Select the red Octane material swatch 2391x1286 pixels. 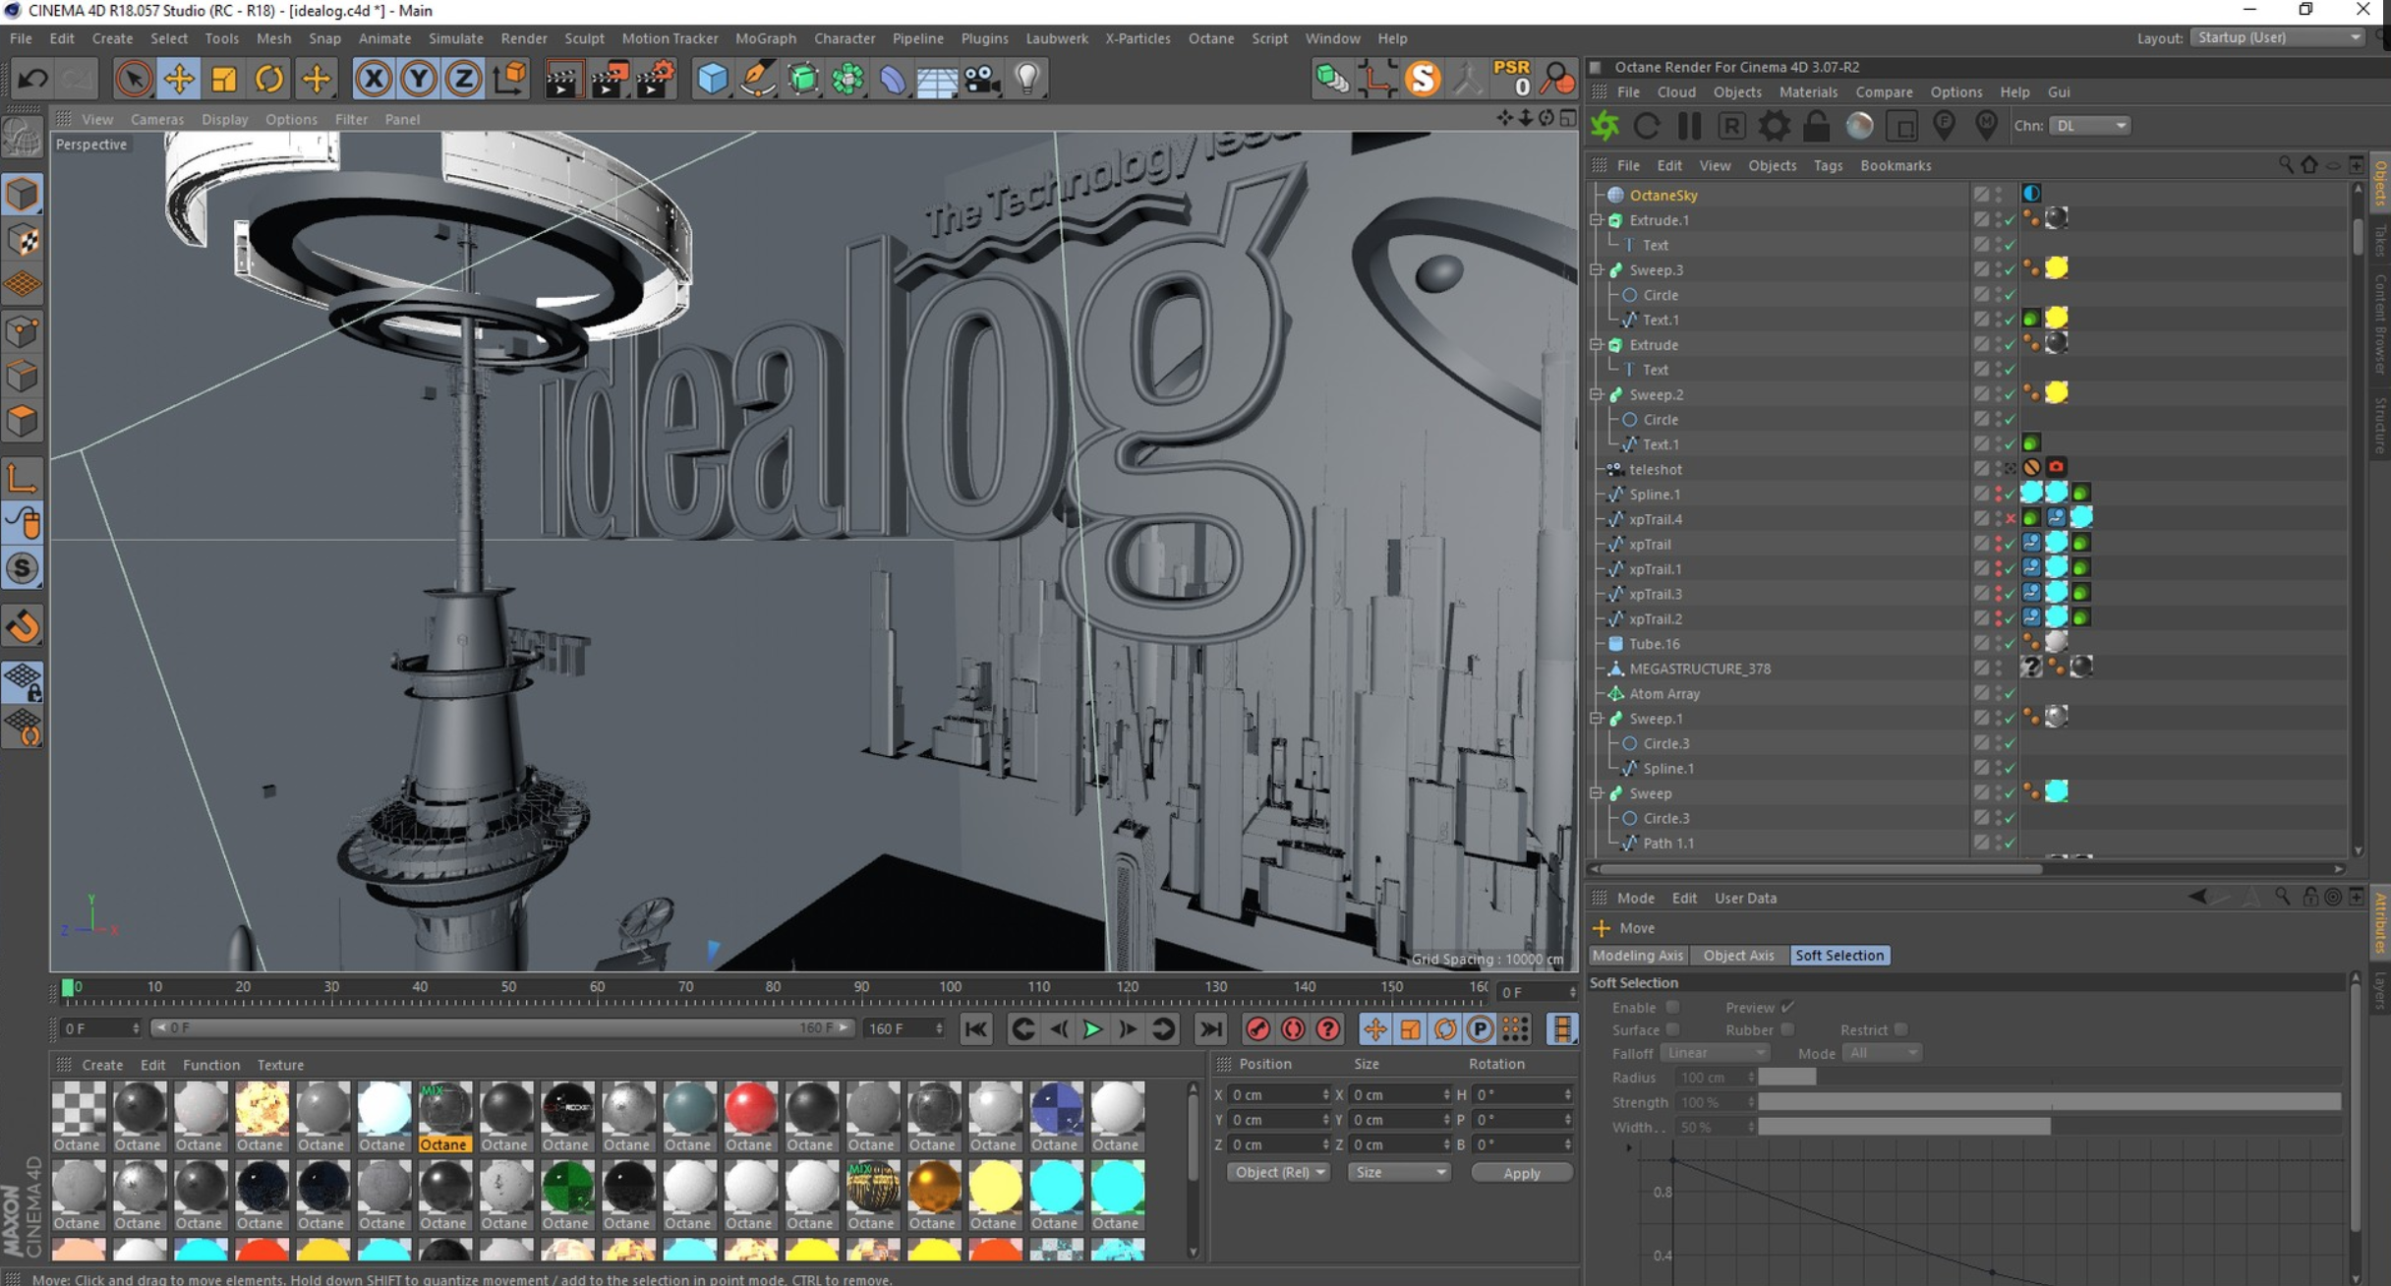749,1109
